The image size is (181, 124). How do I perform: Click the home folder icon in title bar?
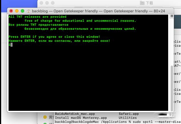point(29,11)
